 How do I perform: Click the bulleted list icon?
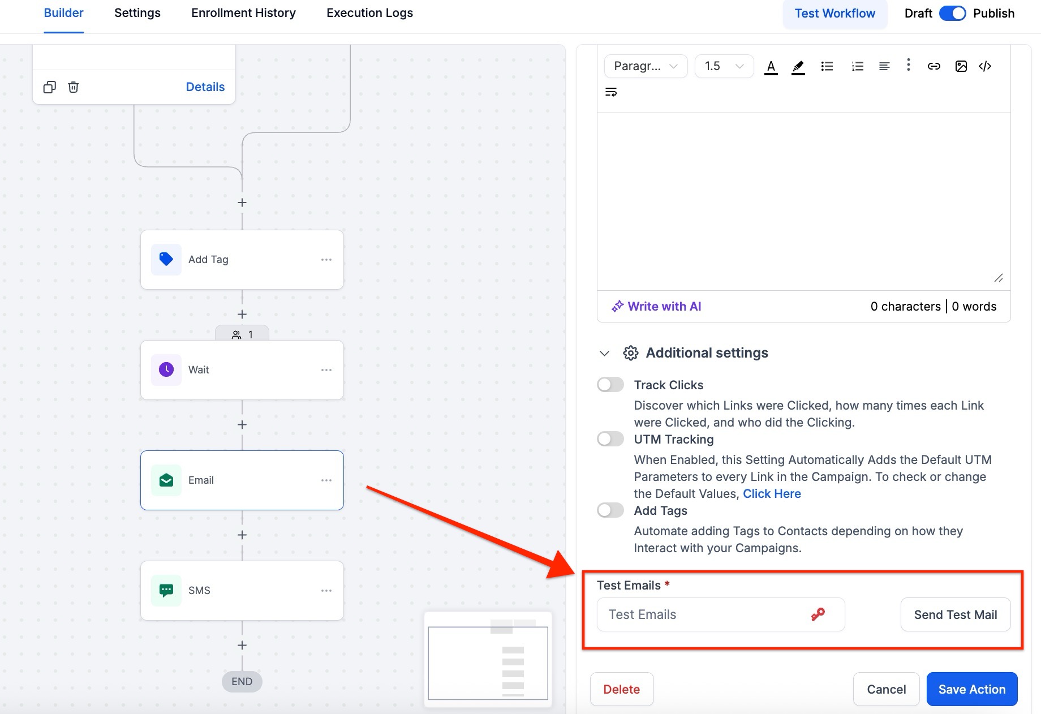827,66
